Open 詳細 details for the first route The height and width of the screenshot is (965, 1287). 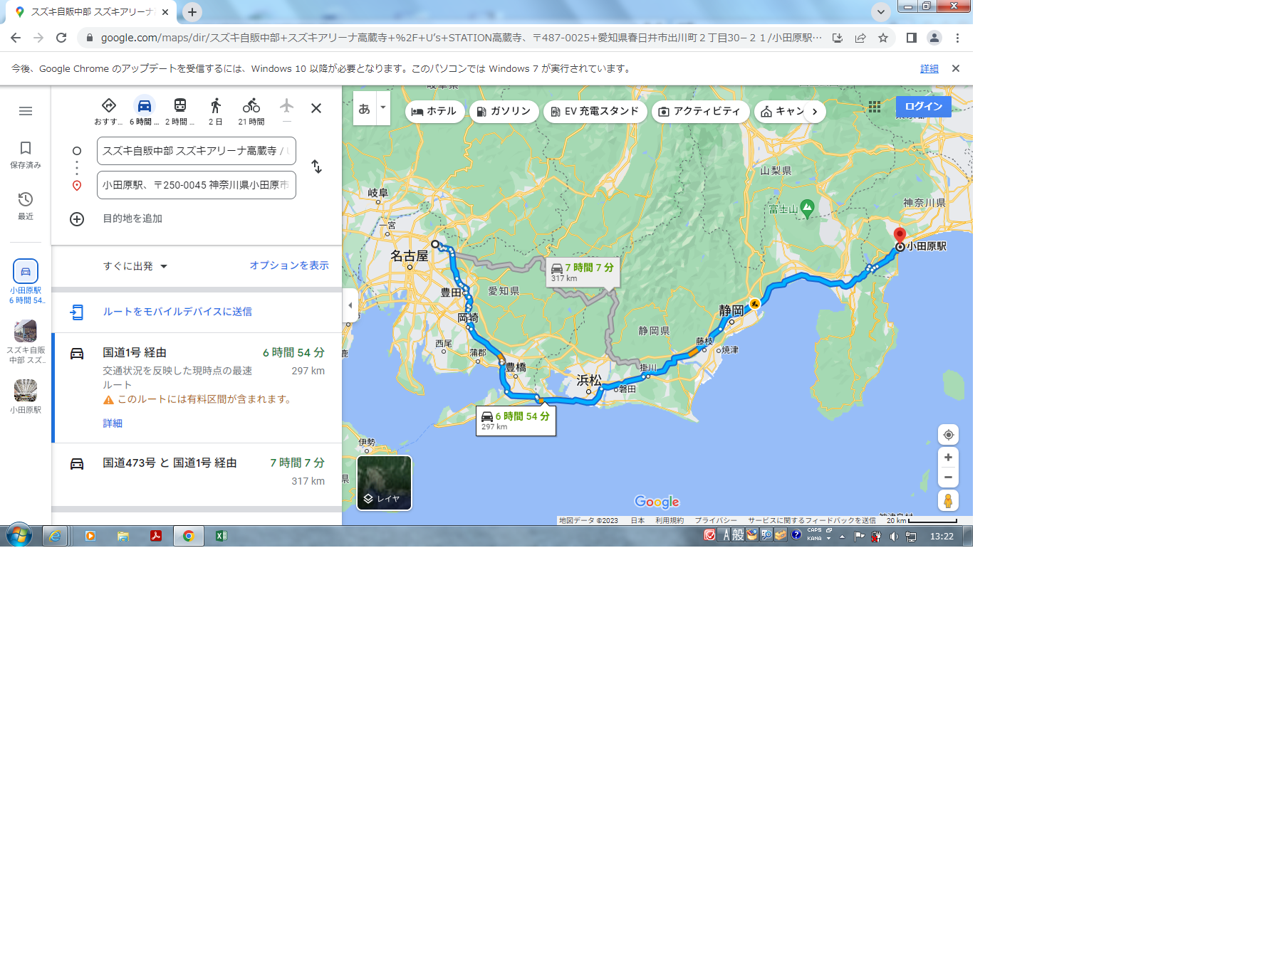point(113,423)
